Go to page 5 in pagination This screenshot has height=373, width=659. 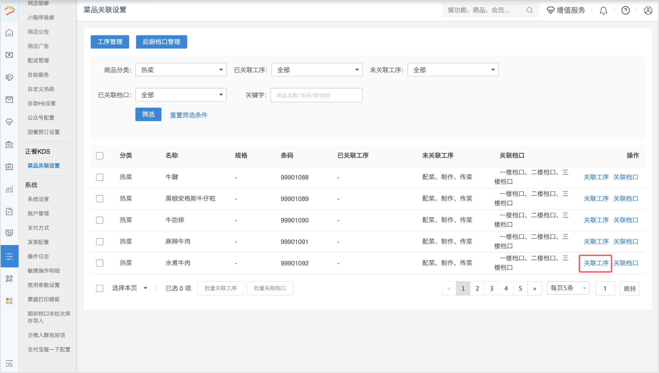(x=520, y=288)
